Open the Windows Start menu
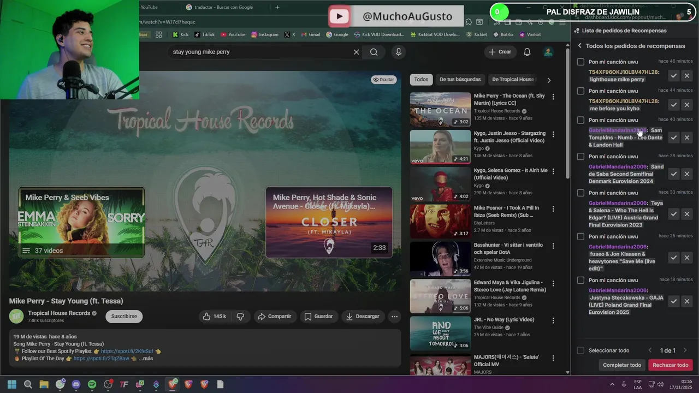Image resolution: width=699 pixels, height=393 pixels. (x=12, y=384)
